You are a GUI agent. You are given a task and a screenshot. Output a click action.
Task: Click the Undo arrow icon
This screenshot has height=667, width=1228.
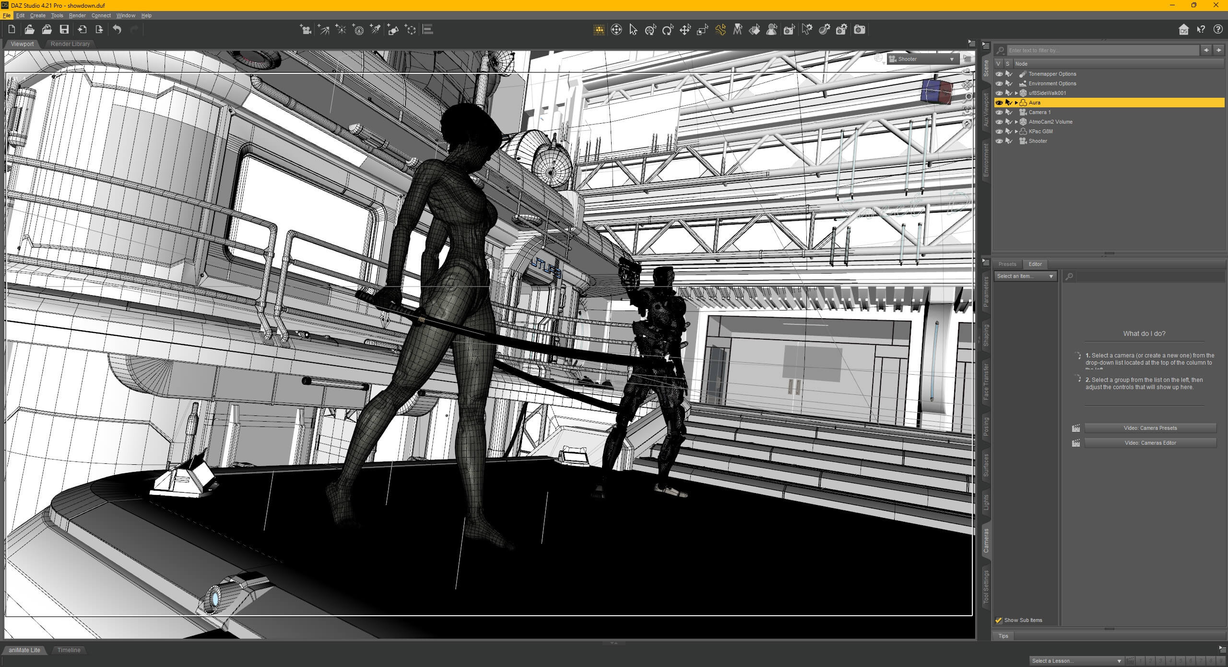click(x=117, y=30)
